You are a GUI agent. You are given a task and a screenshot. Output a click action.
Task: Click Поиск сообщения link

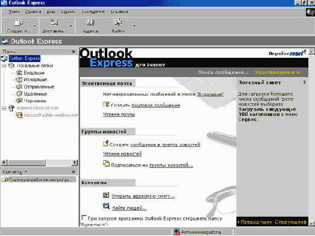[223, 72]
